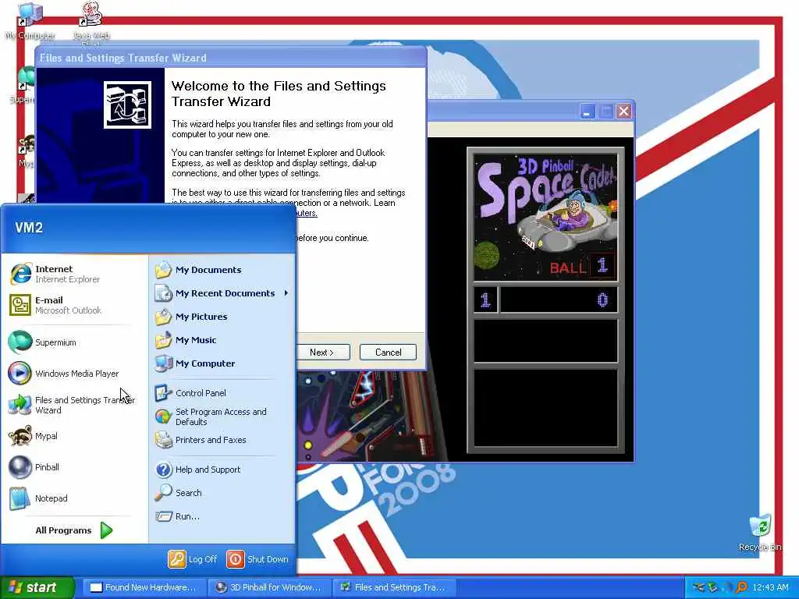The image size is (799, 599).
Task: Click Files and Settings Transfer Wizard title bar
Action: (230, 58)
